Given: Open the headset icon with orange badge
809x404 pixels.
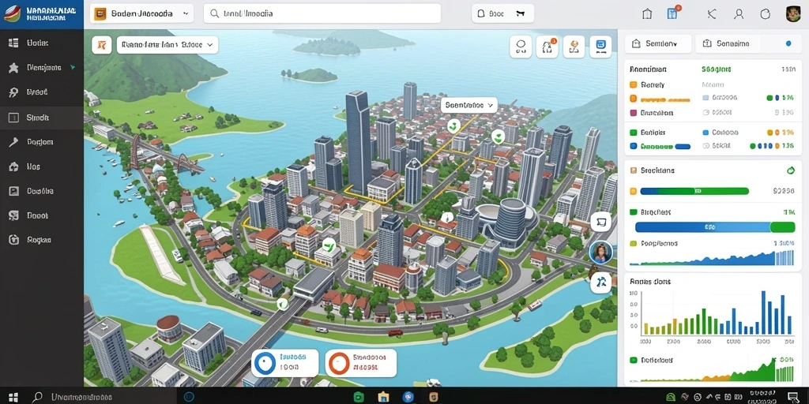Looking at the screenshot, I should (547, 47).
